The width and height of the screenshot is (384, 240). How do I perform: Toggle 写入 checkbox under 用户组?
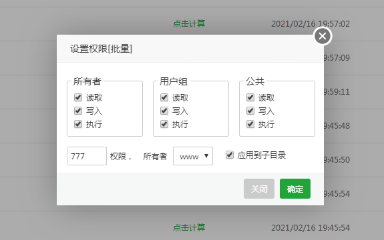(x=164, y=111)
